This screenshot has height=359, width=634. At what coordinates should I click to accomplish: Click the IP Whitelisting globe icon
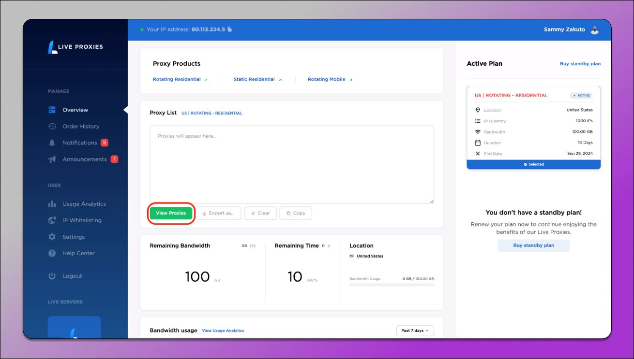[52, 220]
